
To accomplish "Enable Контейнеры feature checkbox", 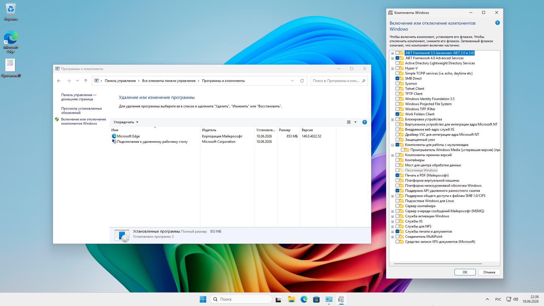I will click(x=397, y=160).
